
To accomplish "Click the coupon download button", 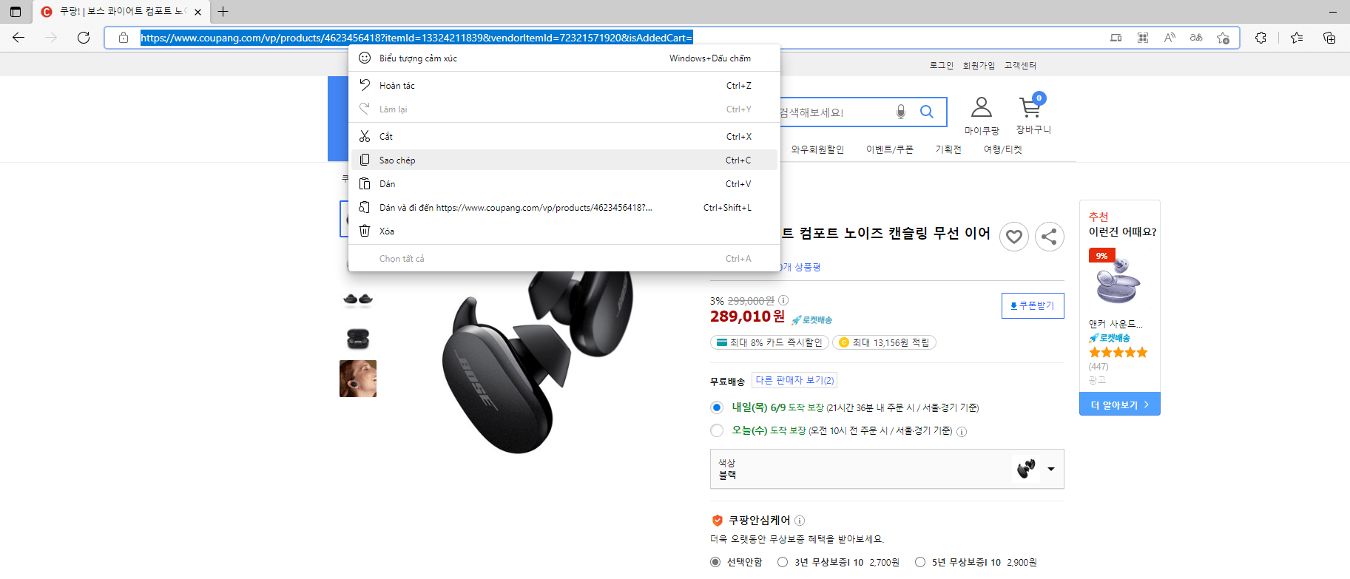I will 1032,305.
